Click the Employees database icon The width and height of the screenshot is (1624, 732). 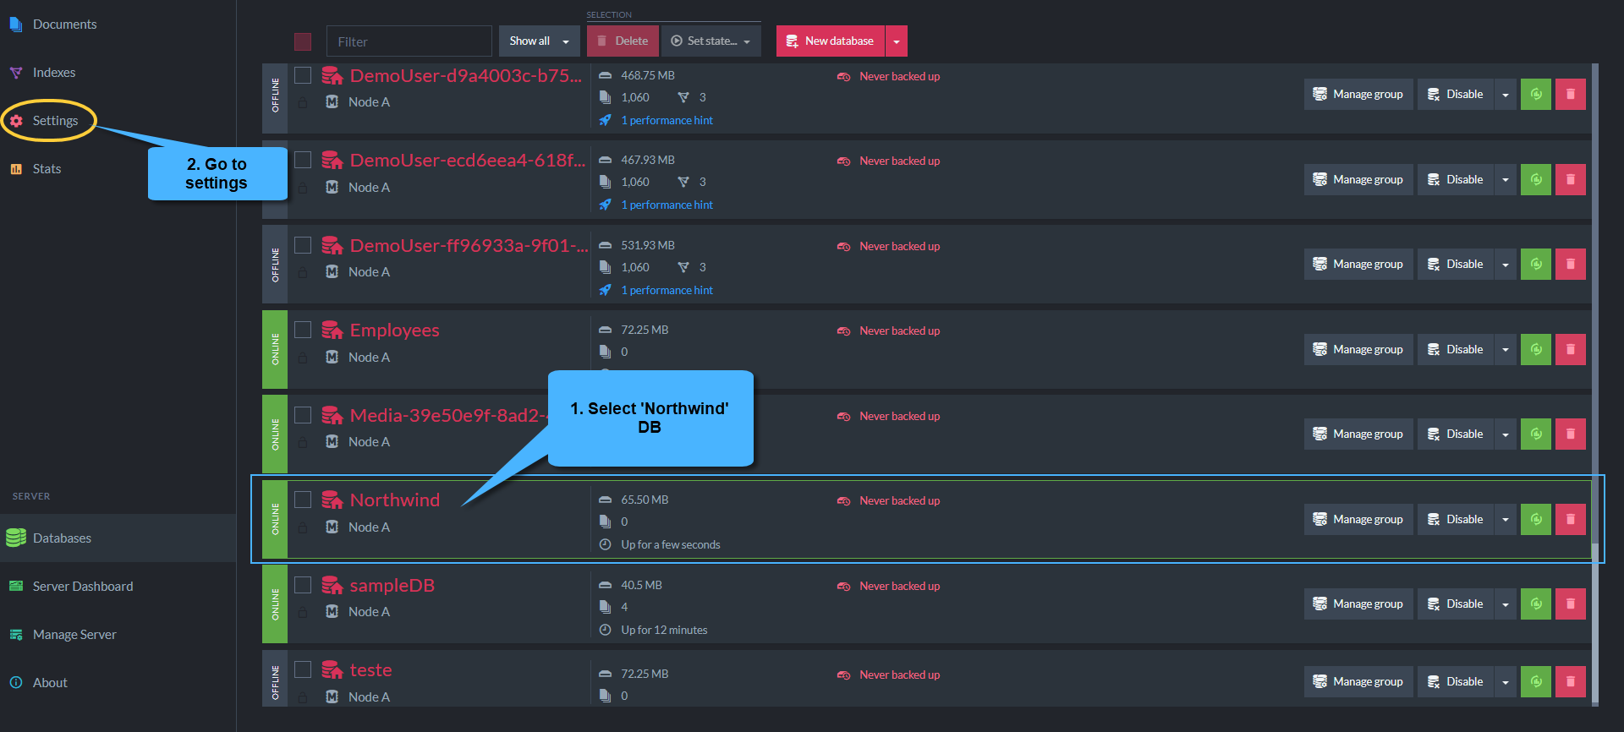tap(332, 330)
